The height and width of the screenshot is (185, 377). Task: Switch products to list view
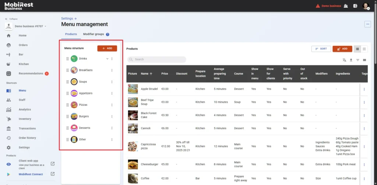click(356, 49)
